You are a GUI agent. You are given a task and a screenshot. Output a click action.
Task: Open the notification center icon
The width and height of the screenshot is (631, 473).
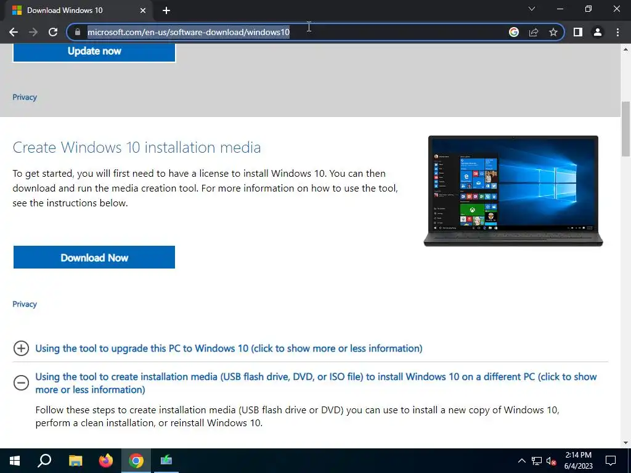click(611, 461)
